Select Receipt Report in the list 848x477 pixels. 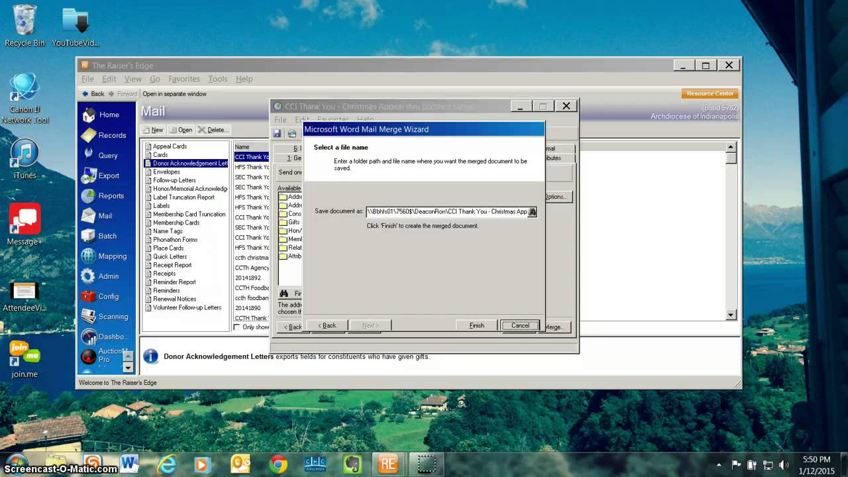[172, 265]
